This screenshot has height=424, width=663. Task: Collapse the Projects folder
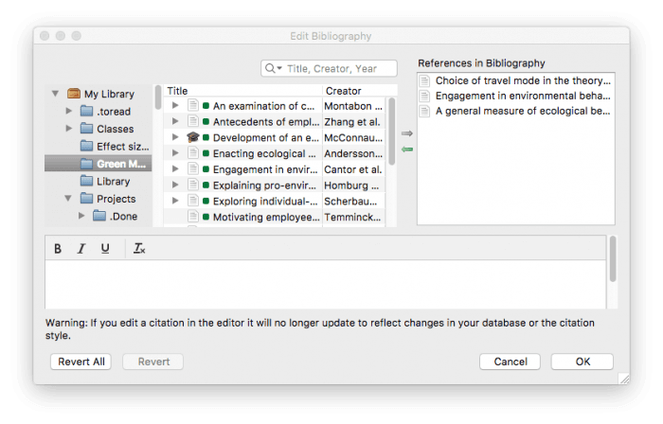point(69,199)
